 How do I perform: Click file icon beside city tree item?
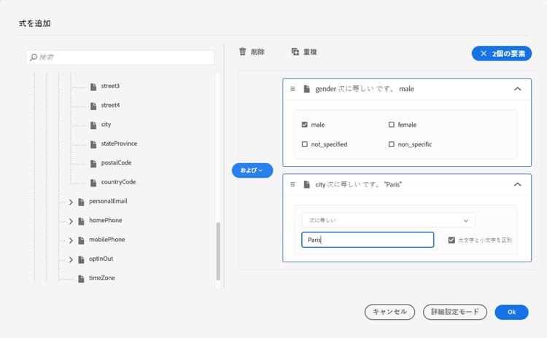tap(93, 125)
